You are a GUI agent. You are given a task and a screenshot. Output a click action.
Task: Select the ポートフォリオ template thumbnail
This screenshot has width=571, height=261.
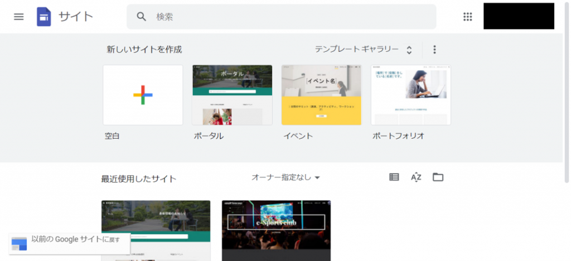[411, 95]
